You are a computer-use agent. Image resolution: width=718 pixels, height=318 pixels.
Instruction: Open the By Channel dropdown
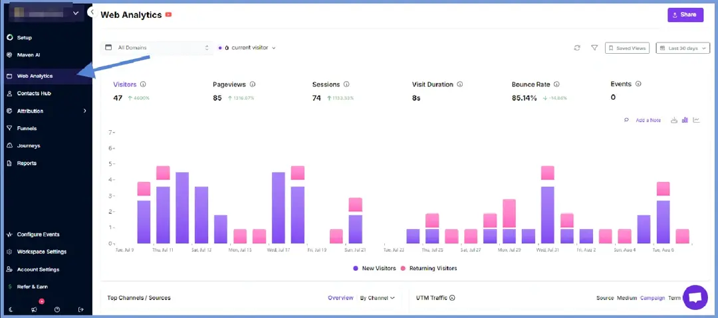click(378, 298)
